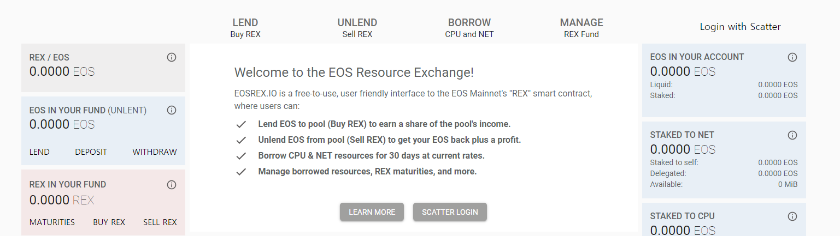Click info icon on EOS In Your Account
Screen dimensions: 840x236
(792, 57)
